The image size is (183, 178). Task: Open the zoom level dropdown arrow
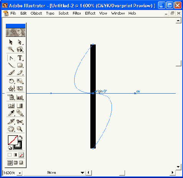point(20,173)
